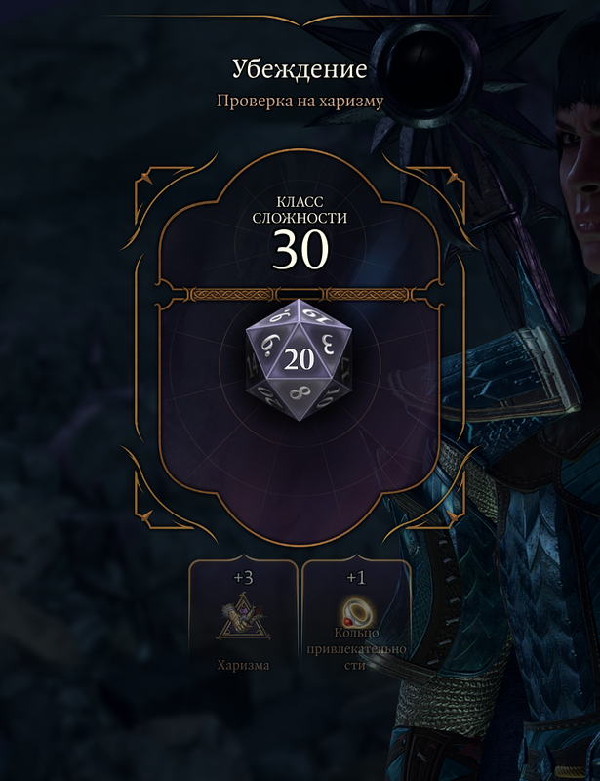Viewport: 600px width, 781px height.
Task: Click the ring of attractiveness icon
Action: tap(357, 613)
